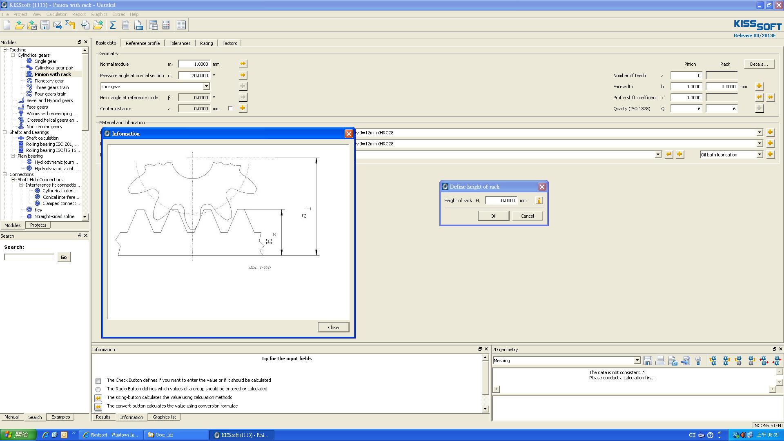Click the info icon in Define height of rack
The image size is (784, 441).
(539, 200)
